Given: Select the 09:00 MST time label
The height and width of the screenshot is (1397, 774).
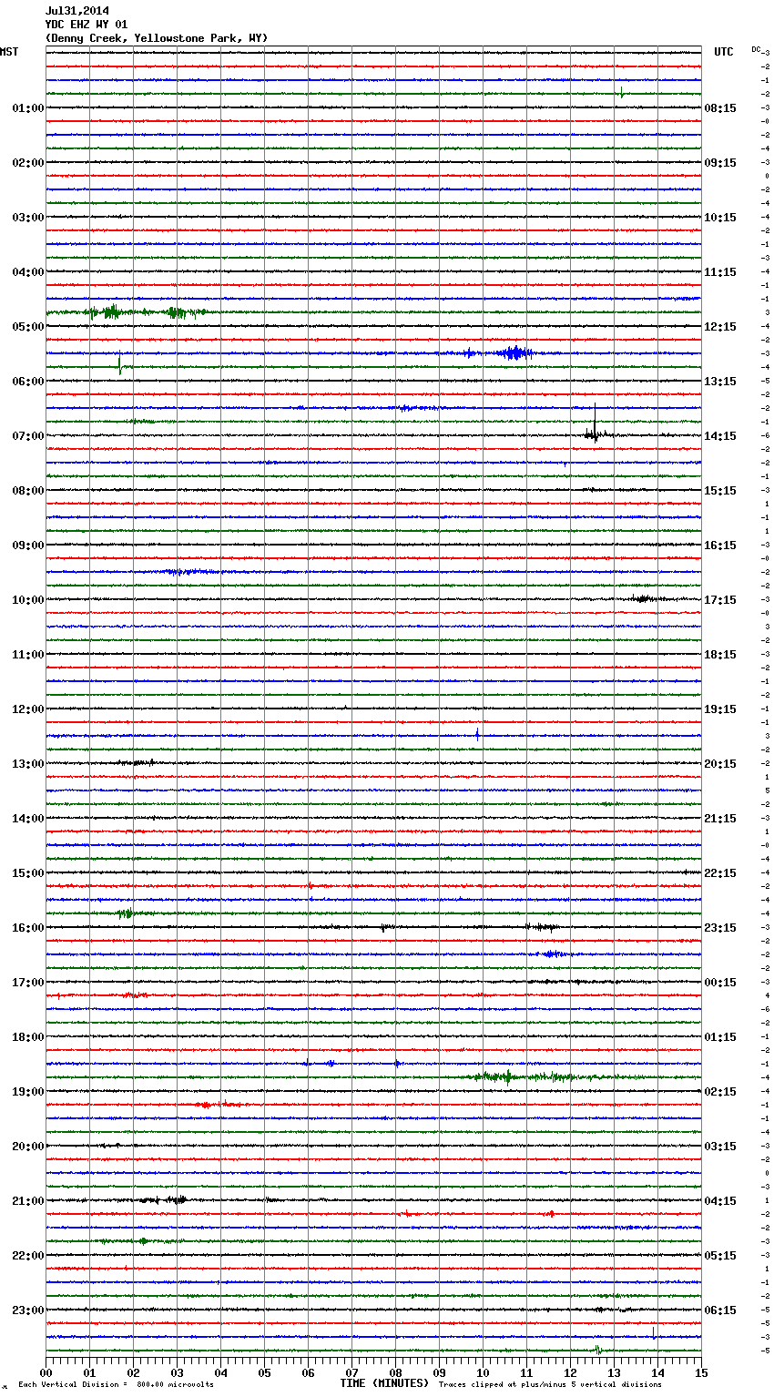Looking at the screenshot, I should click(x=28, y=546).
